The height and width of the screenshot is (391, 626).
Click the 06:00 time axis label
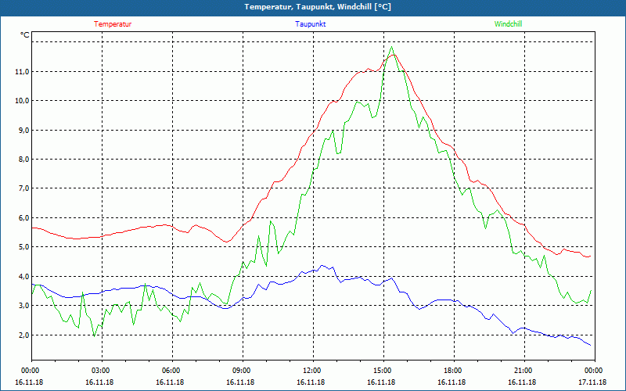click(171, 371)
